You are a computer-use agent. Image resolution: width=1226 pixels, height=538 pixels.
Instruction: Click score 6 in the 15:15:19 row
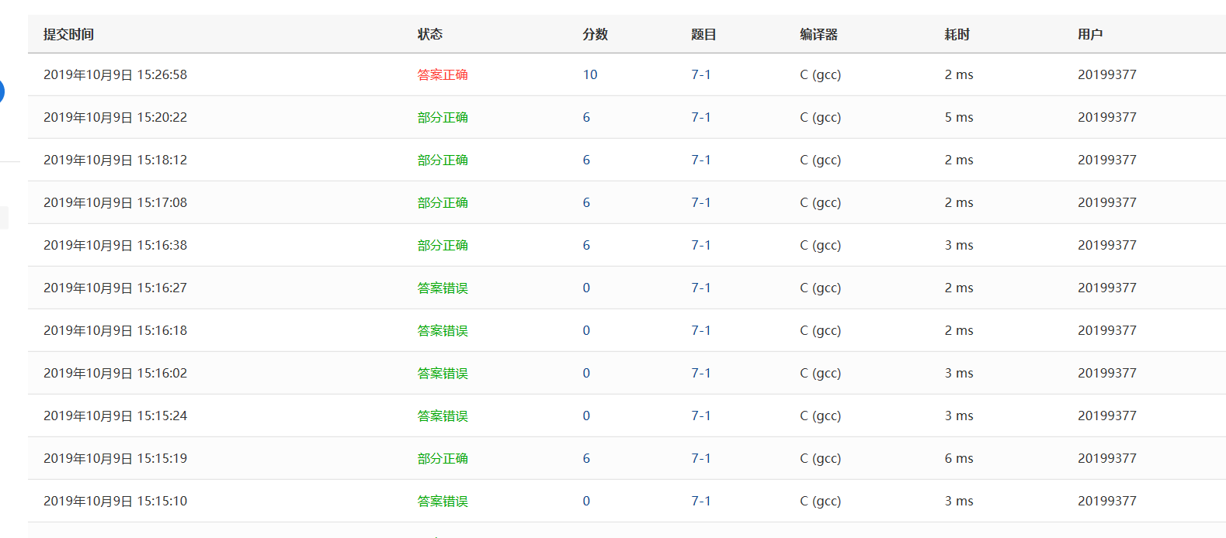pos(586,458)
